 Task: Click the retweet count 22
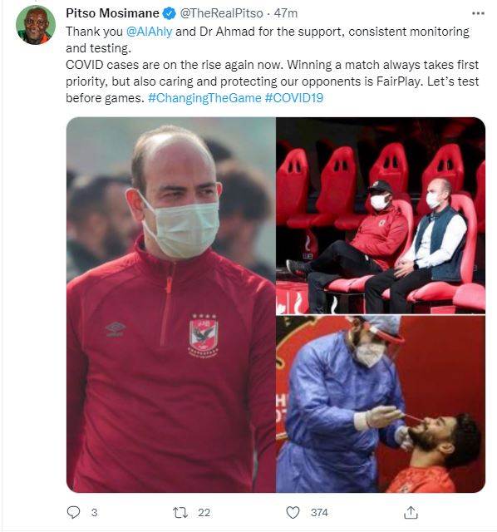pyautogui.click(x=204, y=512)
